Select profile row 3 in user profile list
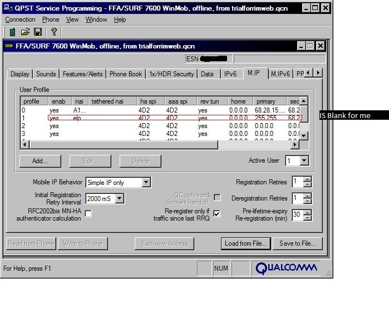 160,134
